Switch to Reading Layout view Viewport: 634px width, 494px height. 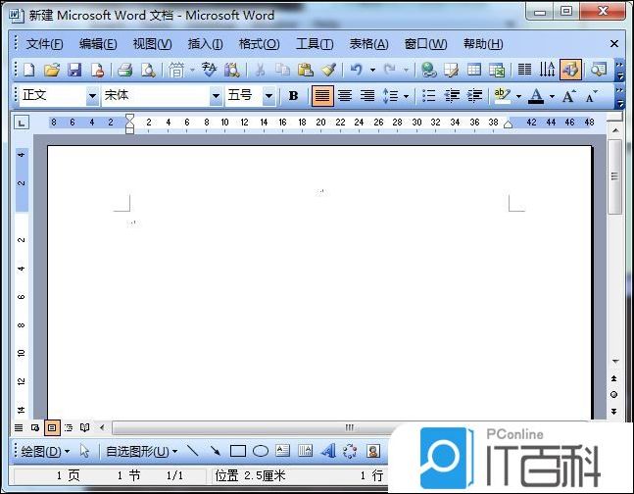tap(84, 427)
